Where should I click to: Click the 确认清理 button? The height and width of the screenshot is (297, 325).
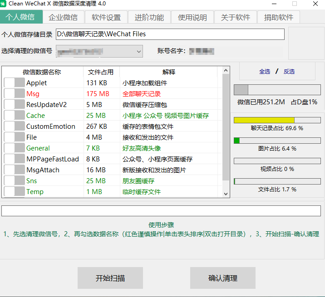[223, 278]
